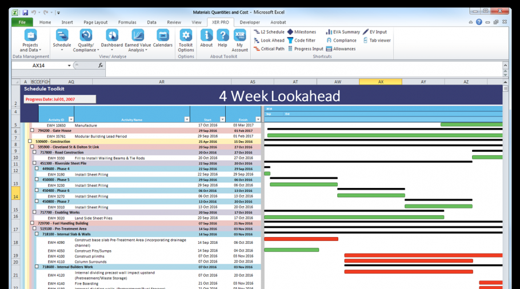The width and height of the screenshot is (520, 289).
Task: Open the Code filter shortcut
Action: tap(301, 41)
